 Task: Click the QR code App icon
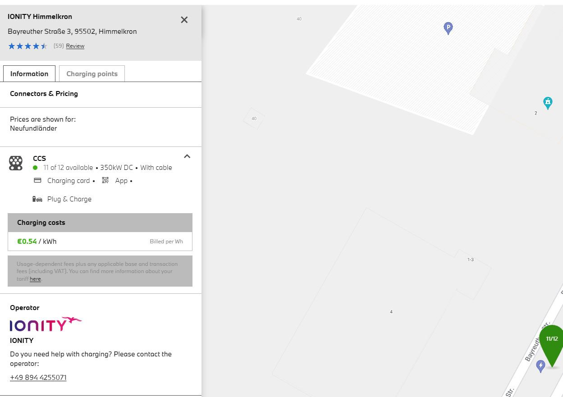pyautogui.click(x=105, y=180)
